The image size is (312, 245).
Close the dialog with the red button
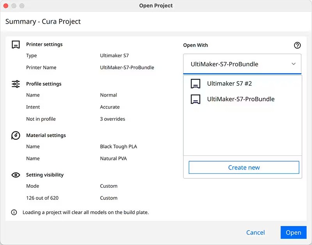(x=6, y=6)
